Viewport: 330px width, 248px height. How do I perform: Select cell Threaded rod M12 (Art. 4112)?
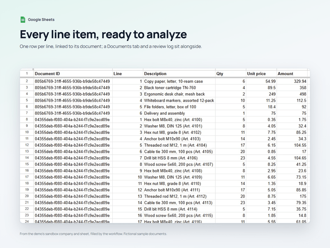coord(179,196)
